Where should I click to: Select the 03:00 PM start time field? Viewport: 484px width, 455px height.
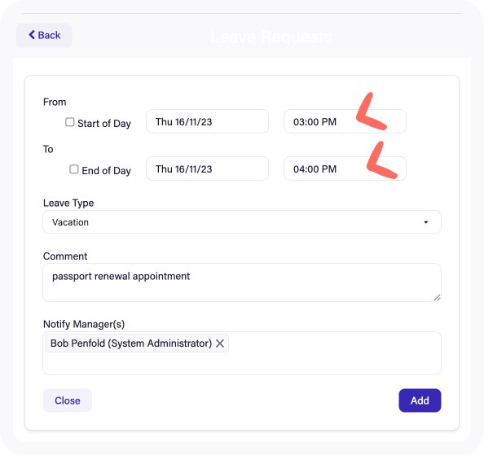click(345, 121)
